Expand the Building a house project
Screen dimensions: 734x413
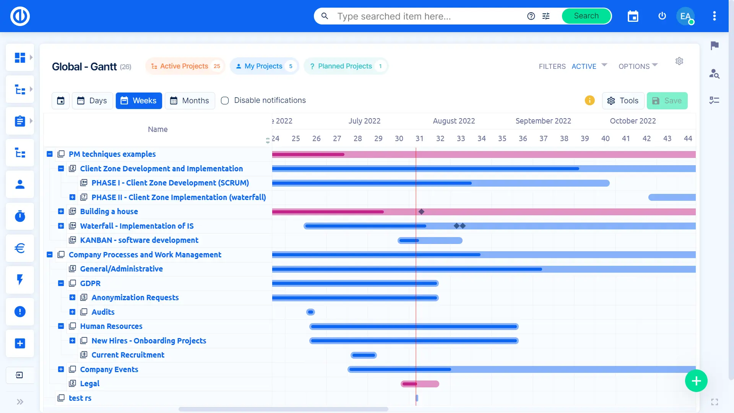(x=61, y=211)
